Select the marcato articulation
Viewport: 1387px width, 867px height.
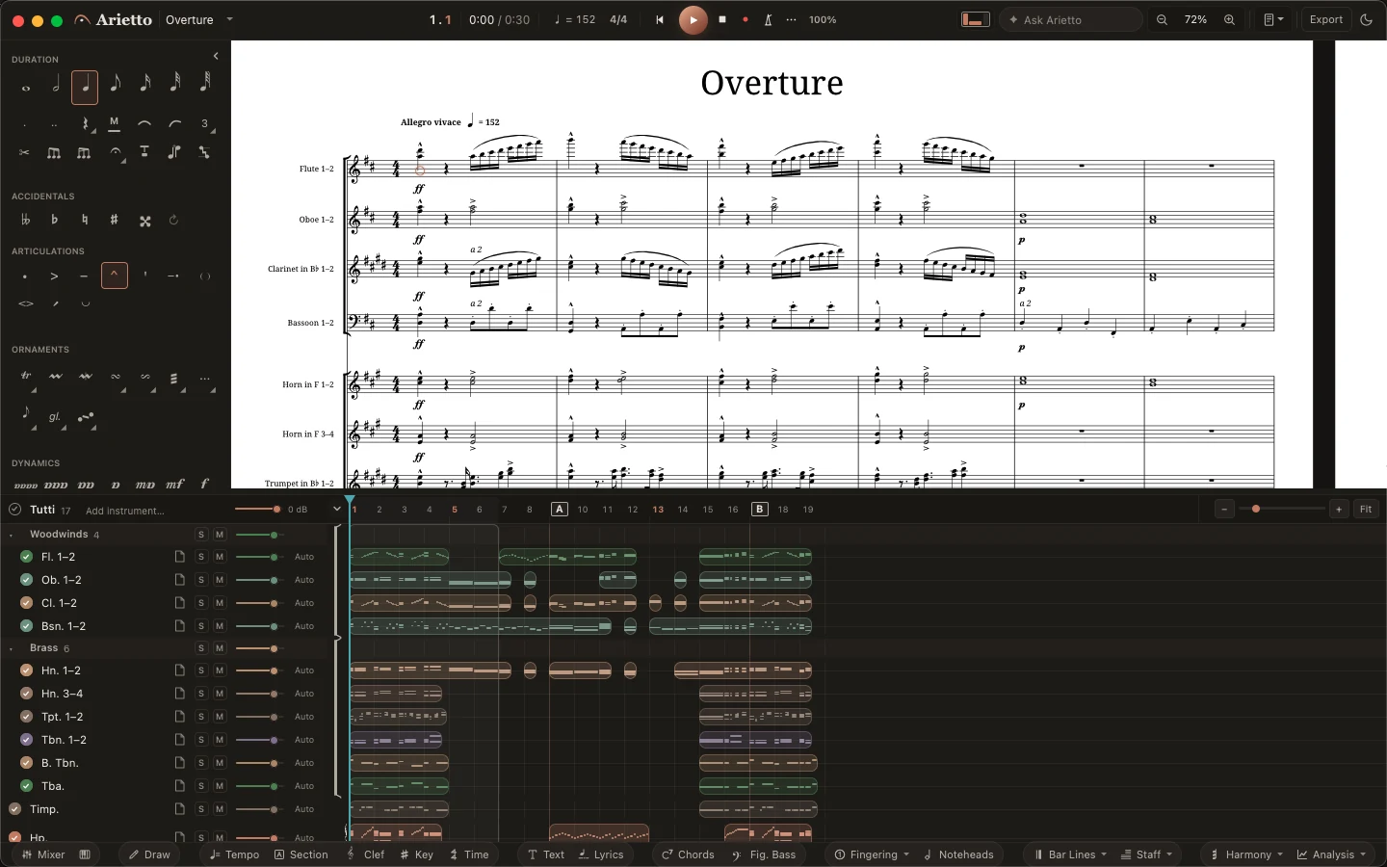[x=115, y=276]
